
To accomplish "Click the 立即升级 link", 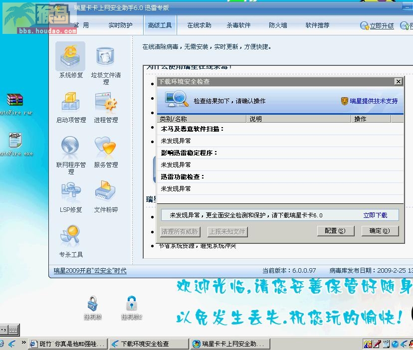I will [x=382, y=26].
